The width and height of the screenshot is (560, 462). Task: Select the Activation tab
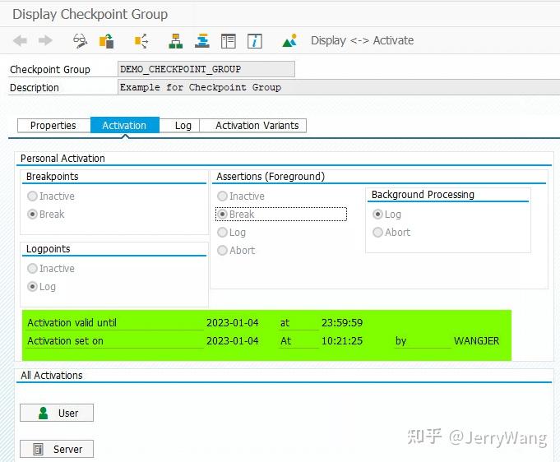click(x=124, y=126)
